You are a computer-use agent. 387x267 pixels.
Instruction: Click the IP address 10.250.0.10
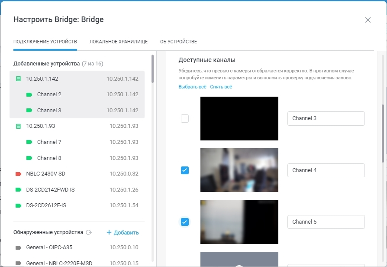coord(124,247)
